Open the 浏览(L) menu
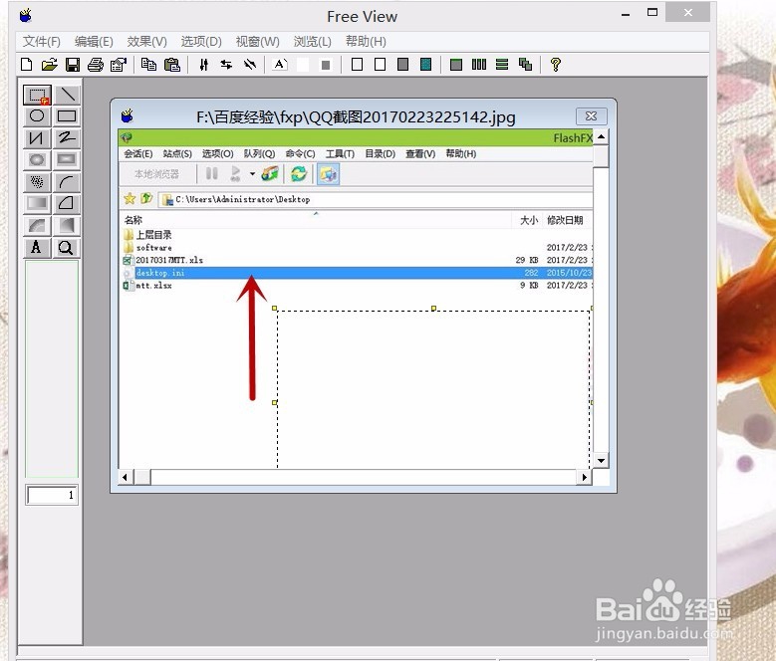The height and width of the screenshot is (661, 776). (x=312, y=42)
